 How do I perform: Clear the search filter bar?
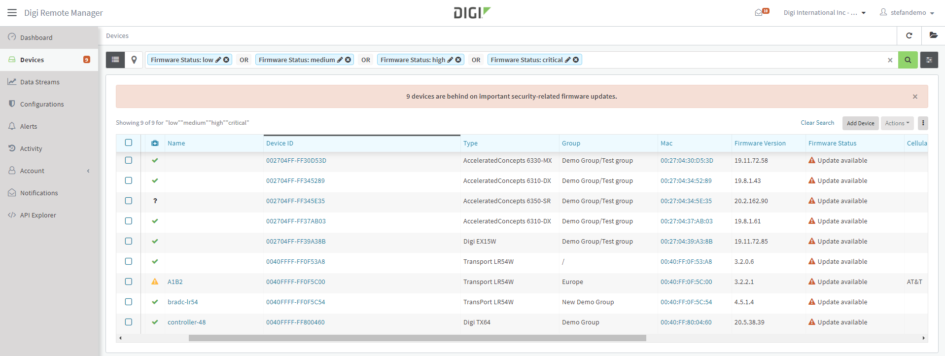890,60
